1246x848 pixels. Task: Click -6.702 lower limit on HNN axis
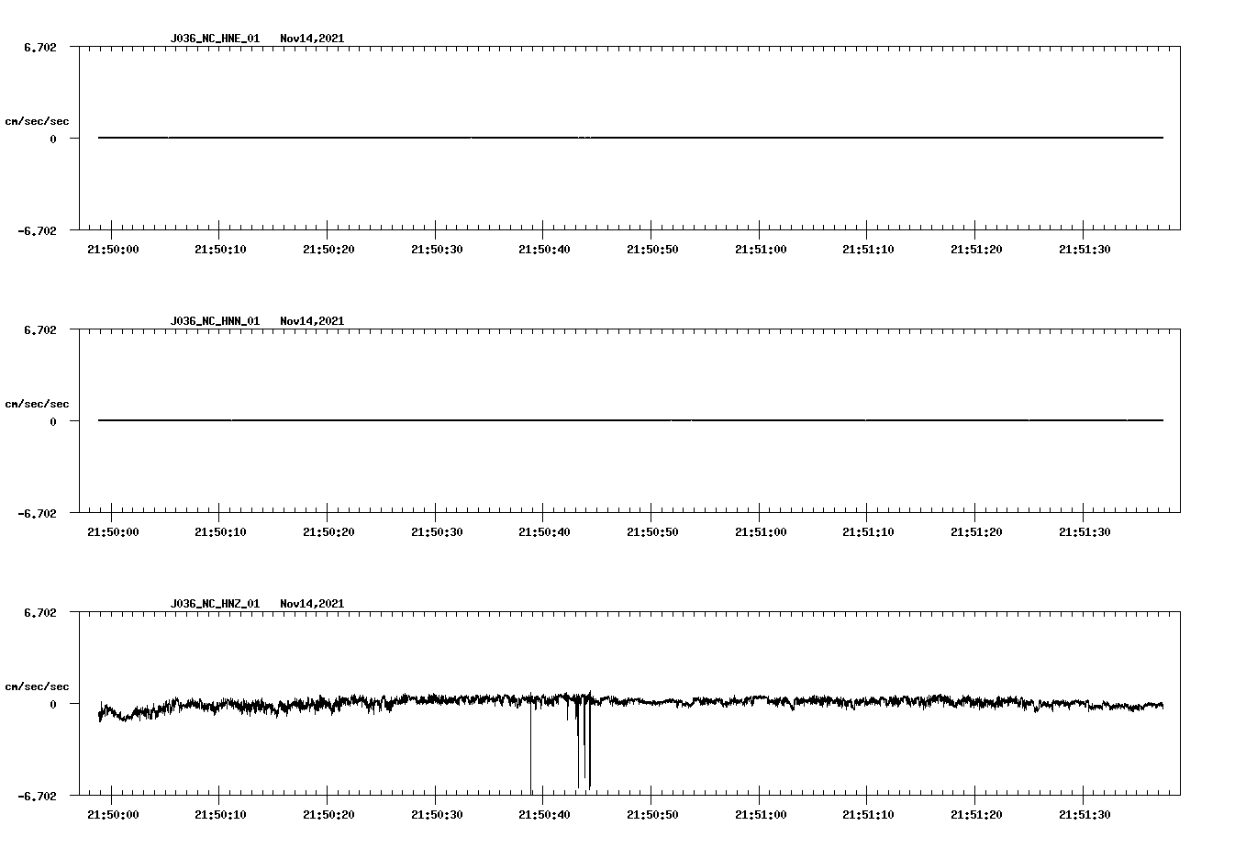pos(37,513)
